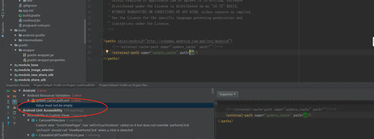Select Android Lint: Accessibility group
The height and width of the screenshot is (139, 374).
pyautogui.click(x=42, y=110)
